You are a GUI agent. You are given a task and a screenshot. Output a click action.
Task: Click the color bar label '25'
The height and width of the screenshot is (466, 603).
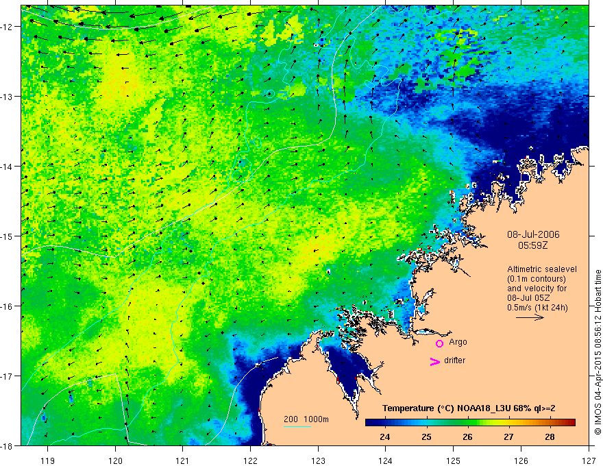pyautogui.click(x=426, y=437)
